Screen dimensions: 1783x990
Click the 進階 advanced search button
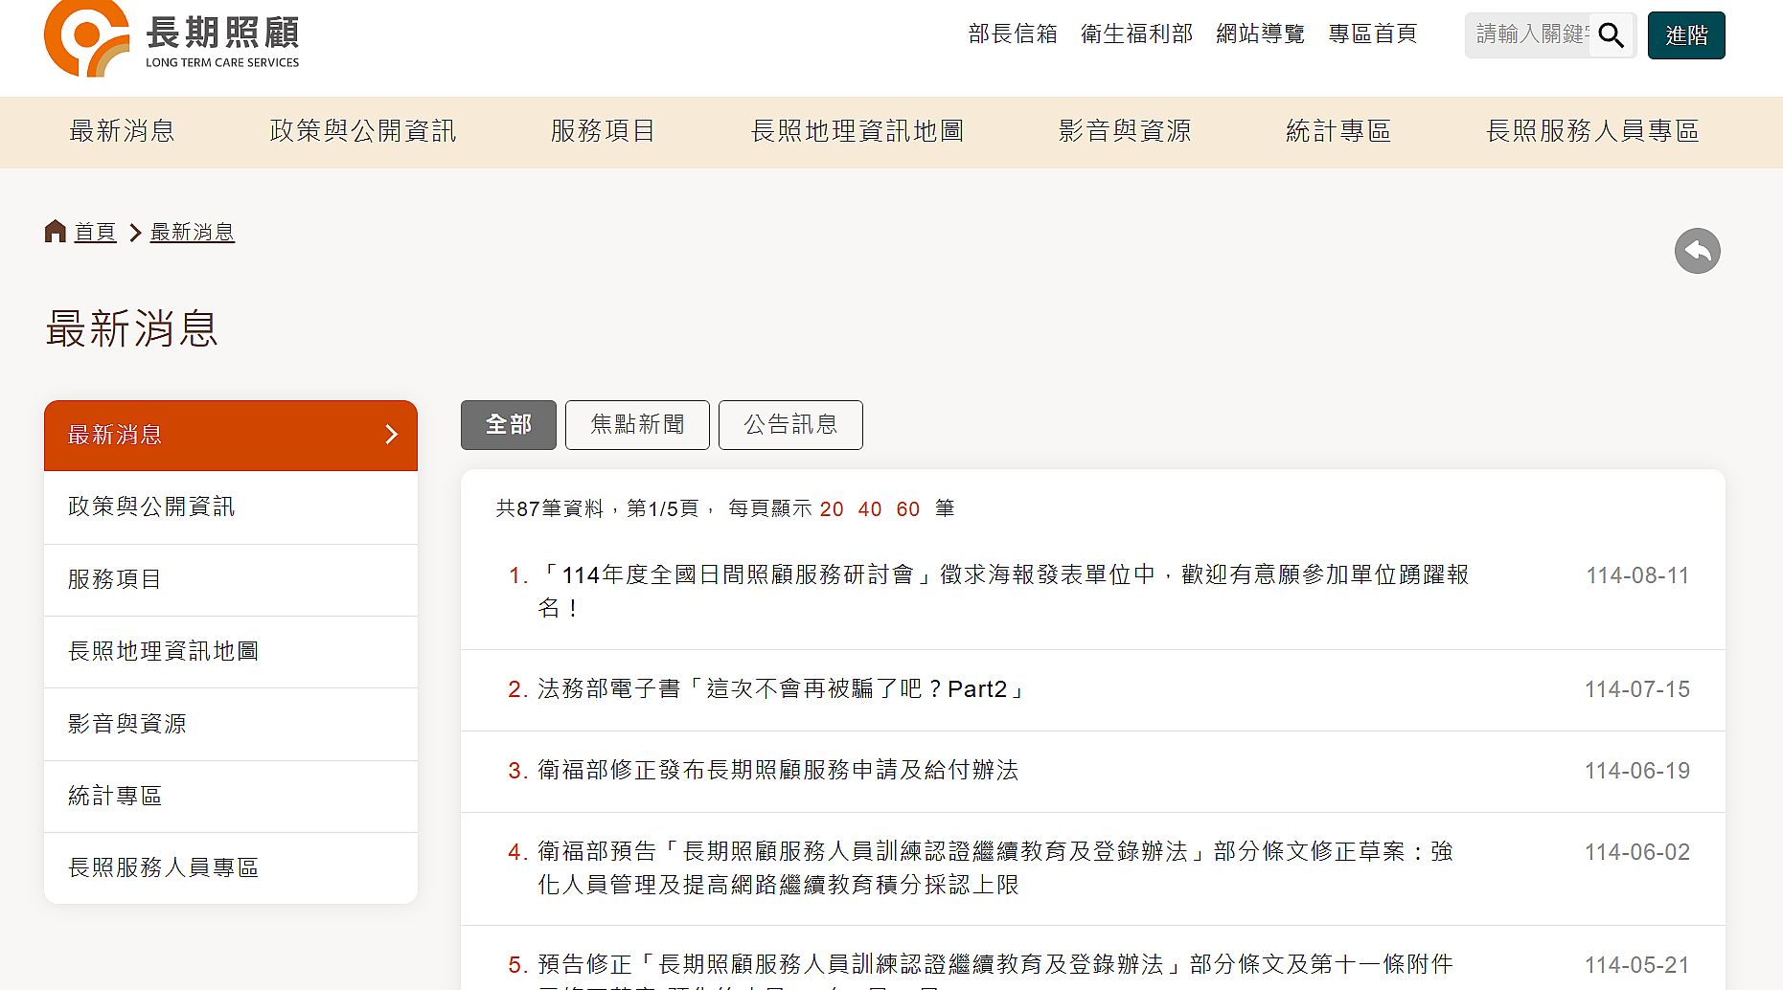(x=1685, y=35)
